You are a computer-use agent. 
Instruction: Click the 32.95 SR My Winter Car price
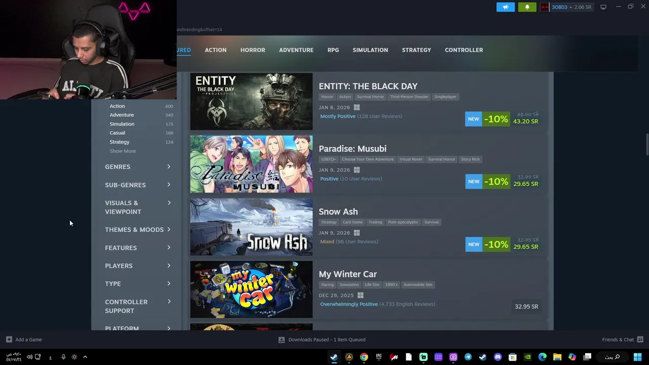click(x=526, y=307)
